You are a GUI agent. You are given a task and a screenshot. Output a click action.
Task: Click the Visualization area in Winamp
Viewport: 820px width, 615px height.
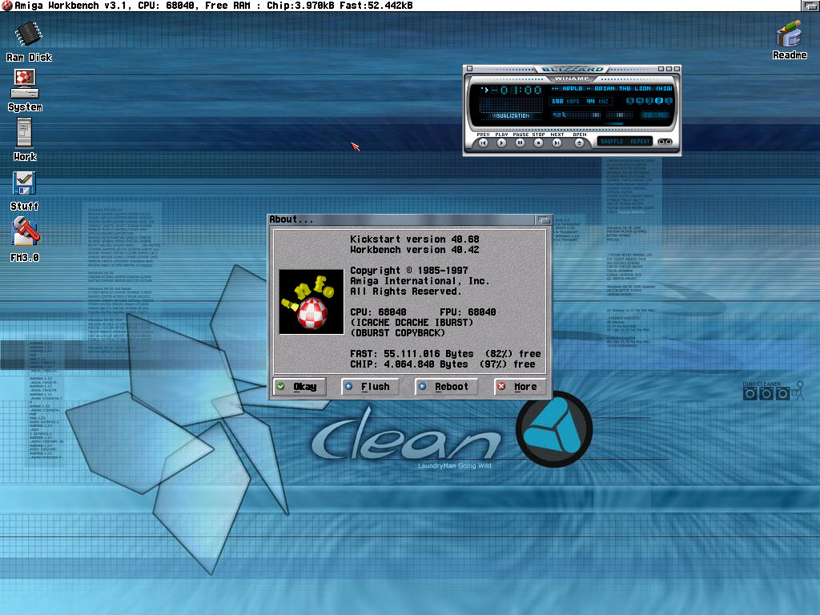coord(512,109)
